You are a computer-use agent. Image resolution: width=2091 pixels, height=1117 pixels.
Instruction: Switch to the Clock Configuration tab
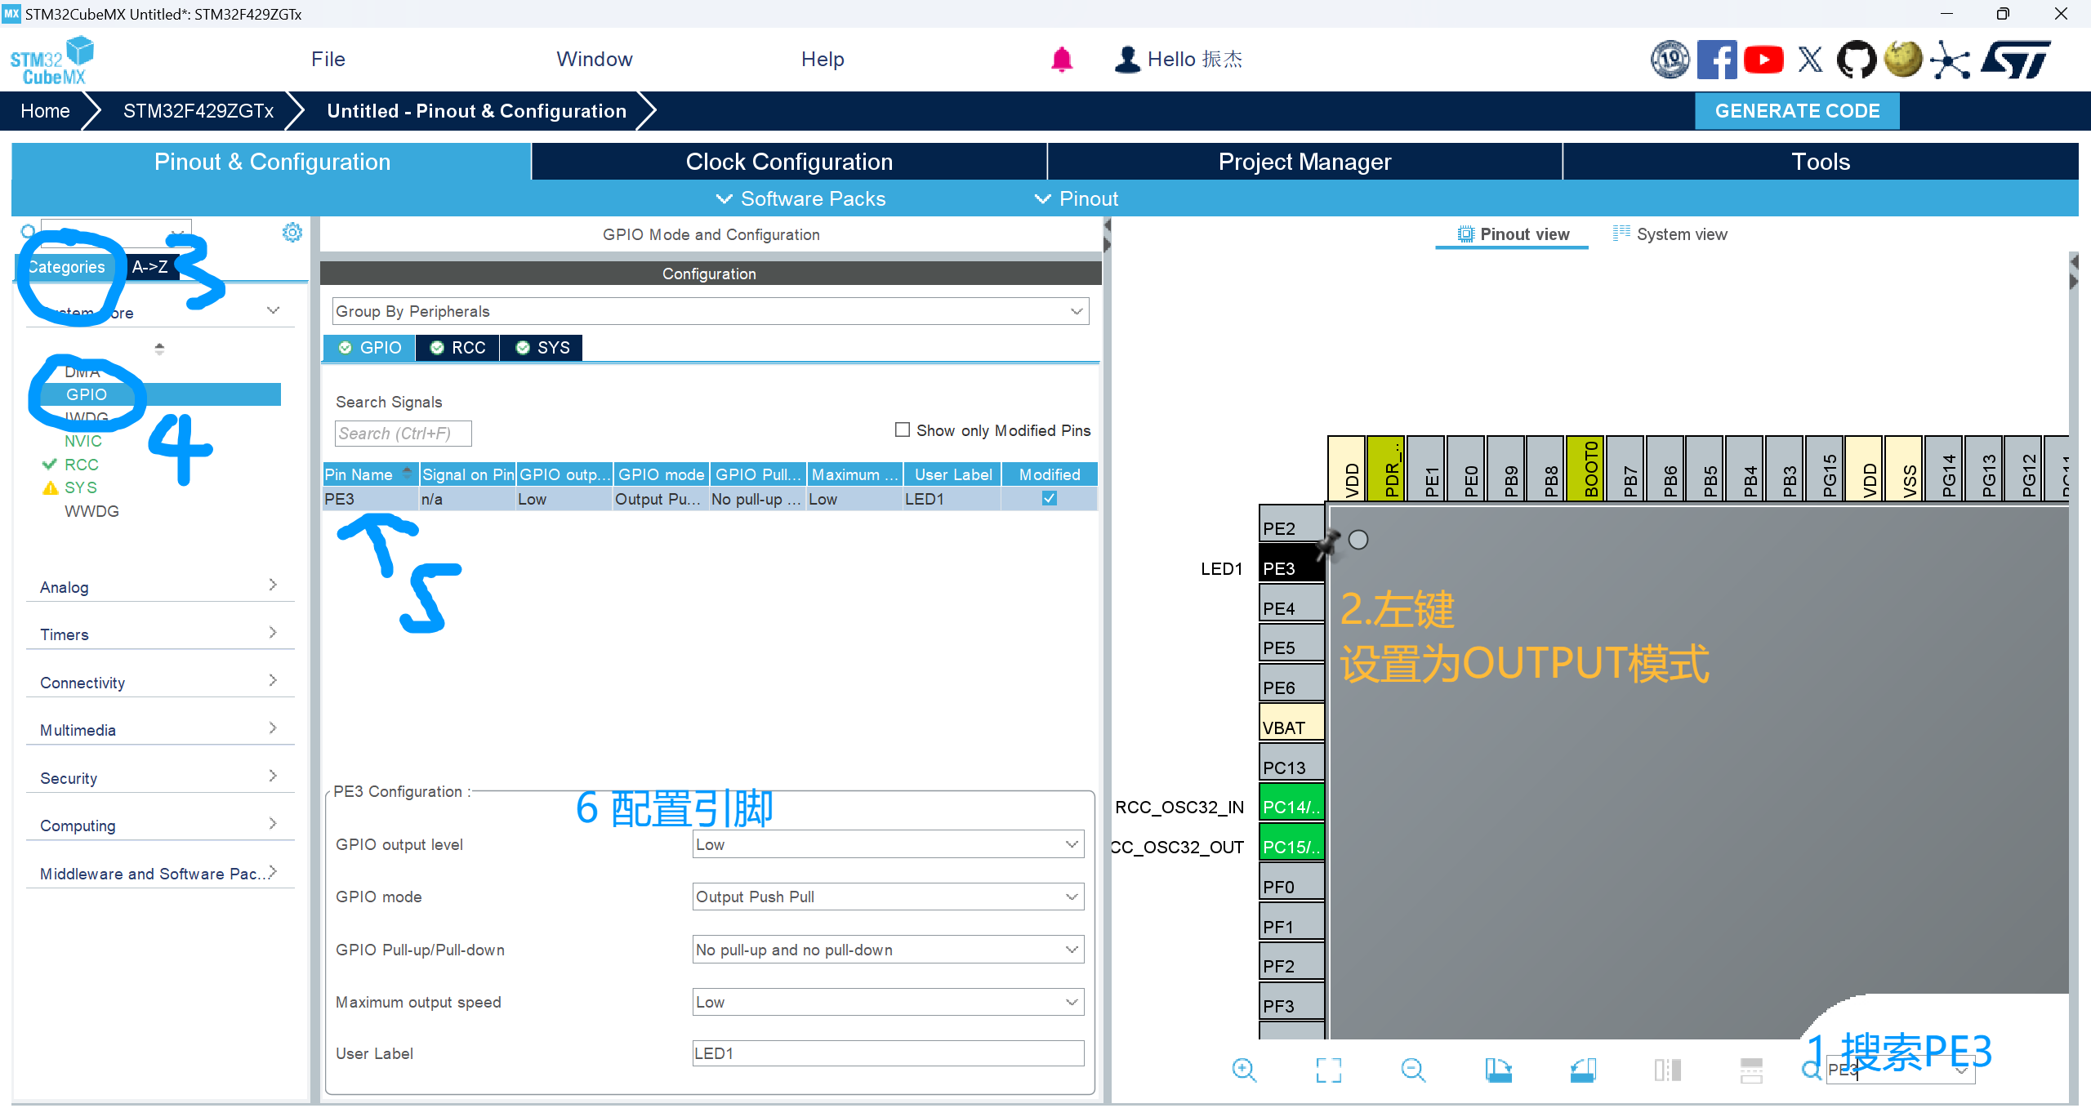pyautogui.click(x=789, y=162)
